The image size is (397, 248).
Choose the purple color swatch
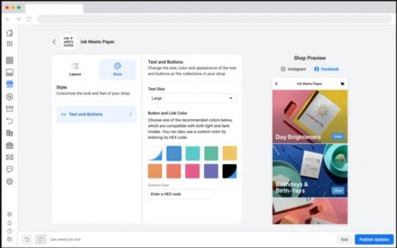[x=211, y=171]
